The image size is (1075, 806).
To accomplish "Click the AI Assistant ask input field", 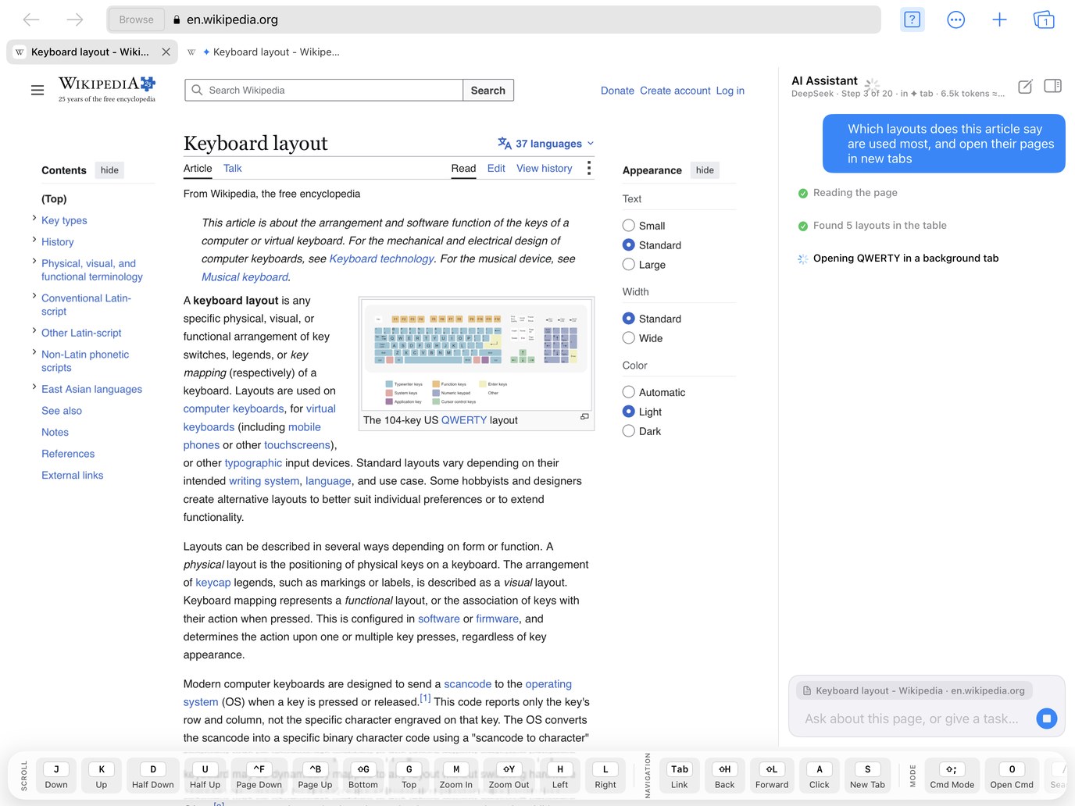I will (912, 719).
